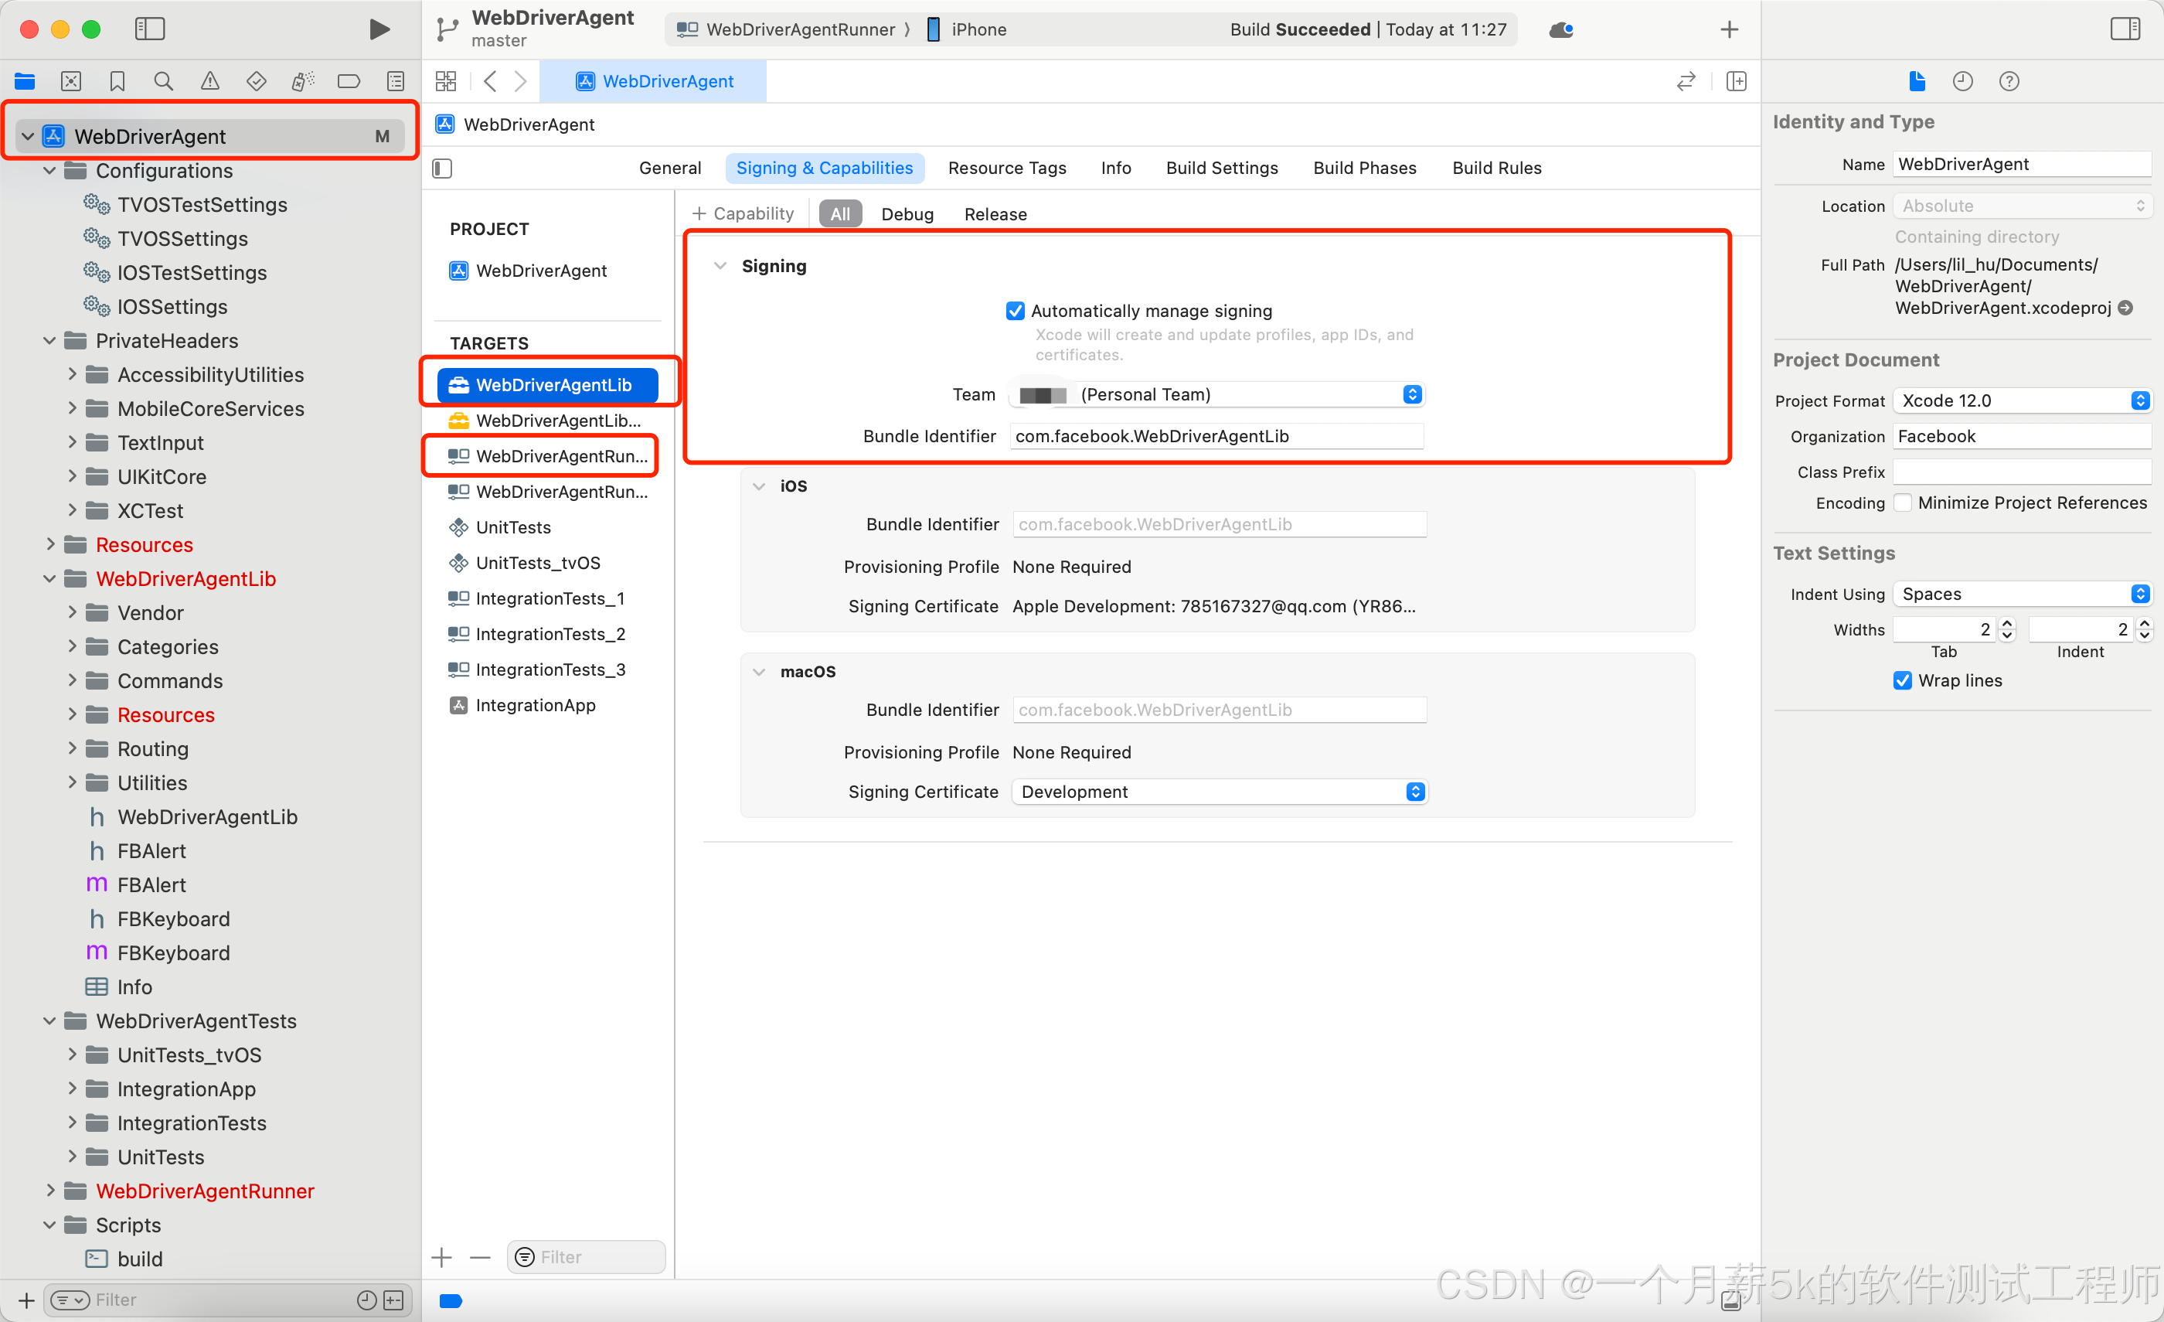Viewport: 2164px width, 1322px height.
Task: Collapse the iOS signing section
Action: [x=759, y=486]
